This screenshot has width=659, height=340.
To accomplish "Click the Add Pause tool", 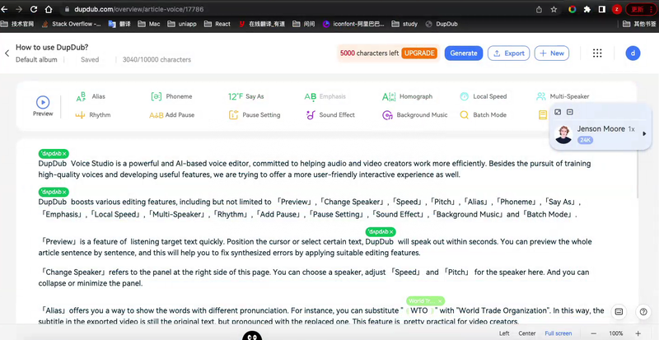I will pos(171,114).
